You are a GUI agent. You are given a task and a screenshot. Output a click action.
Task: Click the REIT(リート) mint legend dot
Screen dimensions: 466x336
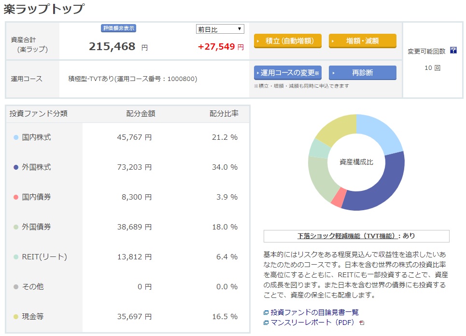(x=16, y=257)
